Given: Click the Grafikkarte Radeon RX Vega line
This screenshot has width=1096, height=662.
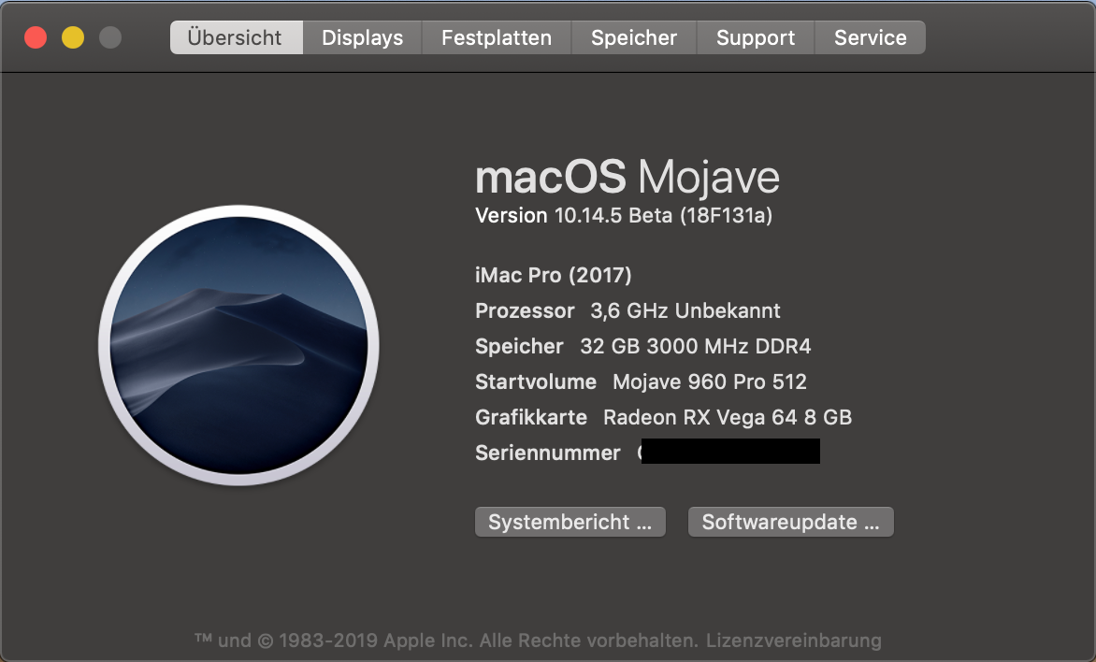Looking at the screenshot, I should point(663,417).
